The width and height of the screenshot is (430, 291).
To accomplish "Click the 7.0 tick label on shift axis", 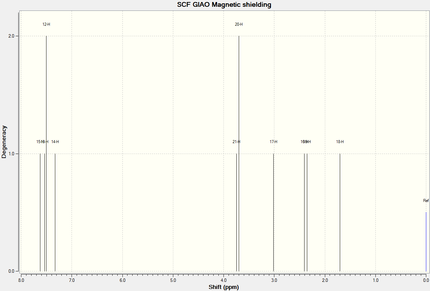I will [x=72, y=281].
